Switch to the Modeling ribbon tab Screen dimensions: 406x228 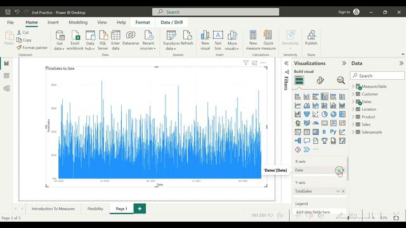[x=78, y=23]
